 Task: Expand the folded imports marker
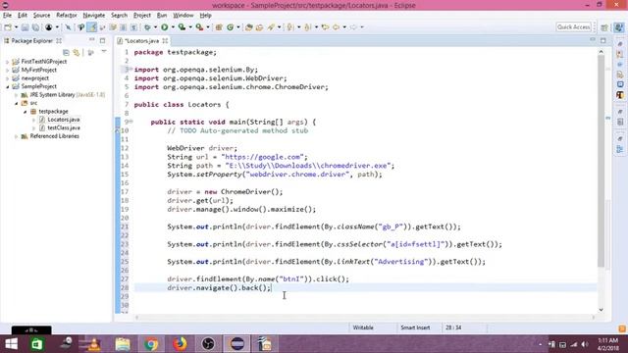(131, 70)
